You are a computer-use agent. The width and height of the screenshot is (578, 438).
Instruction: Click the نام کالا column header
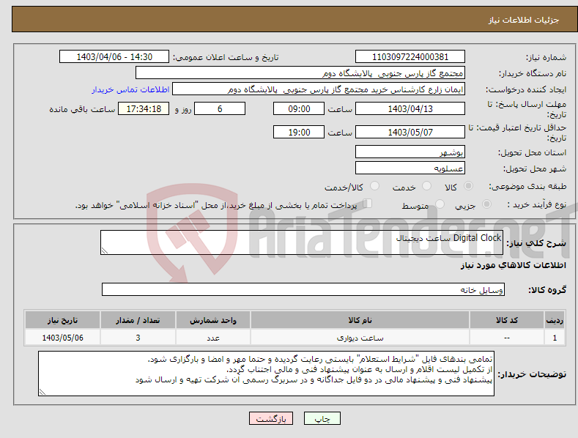(x=360, y=320)
